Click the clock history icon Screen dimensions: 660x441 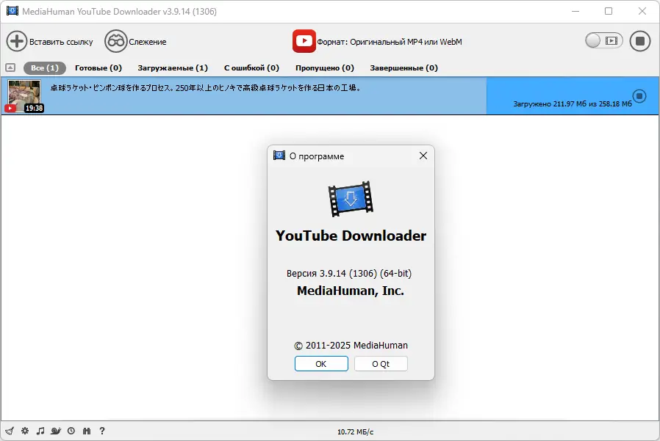click(x=71, y=431)
